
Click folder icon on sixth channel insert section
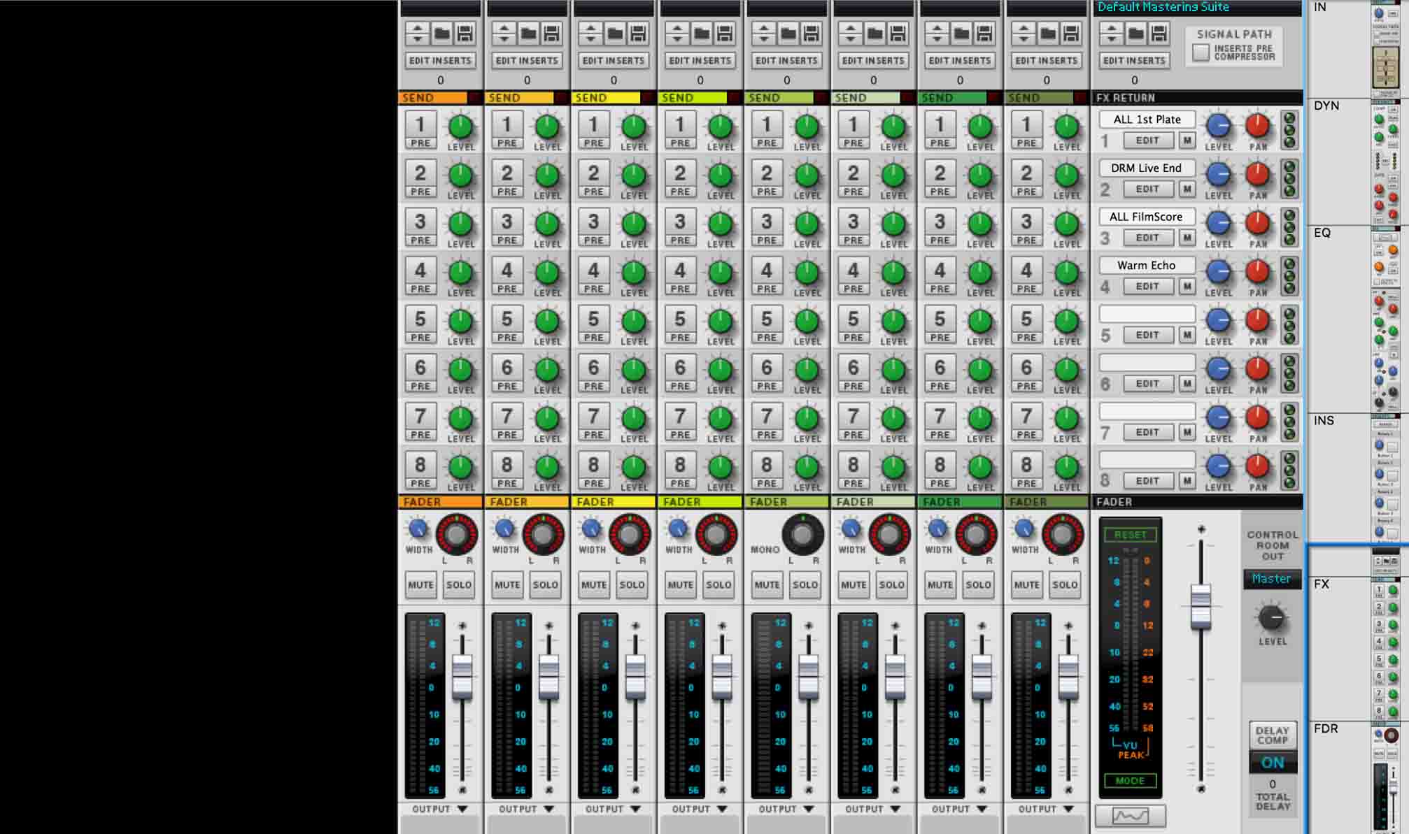point(875,34)
